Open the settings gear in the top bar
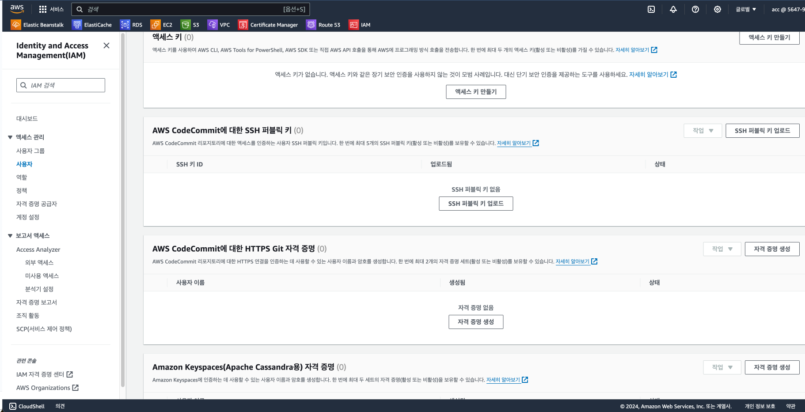Screen dimensions: 805x412 tap(718, 9)
